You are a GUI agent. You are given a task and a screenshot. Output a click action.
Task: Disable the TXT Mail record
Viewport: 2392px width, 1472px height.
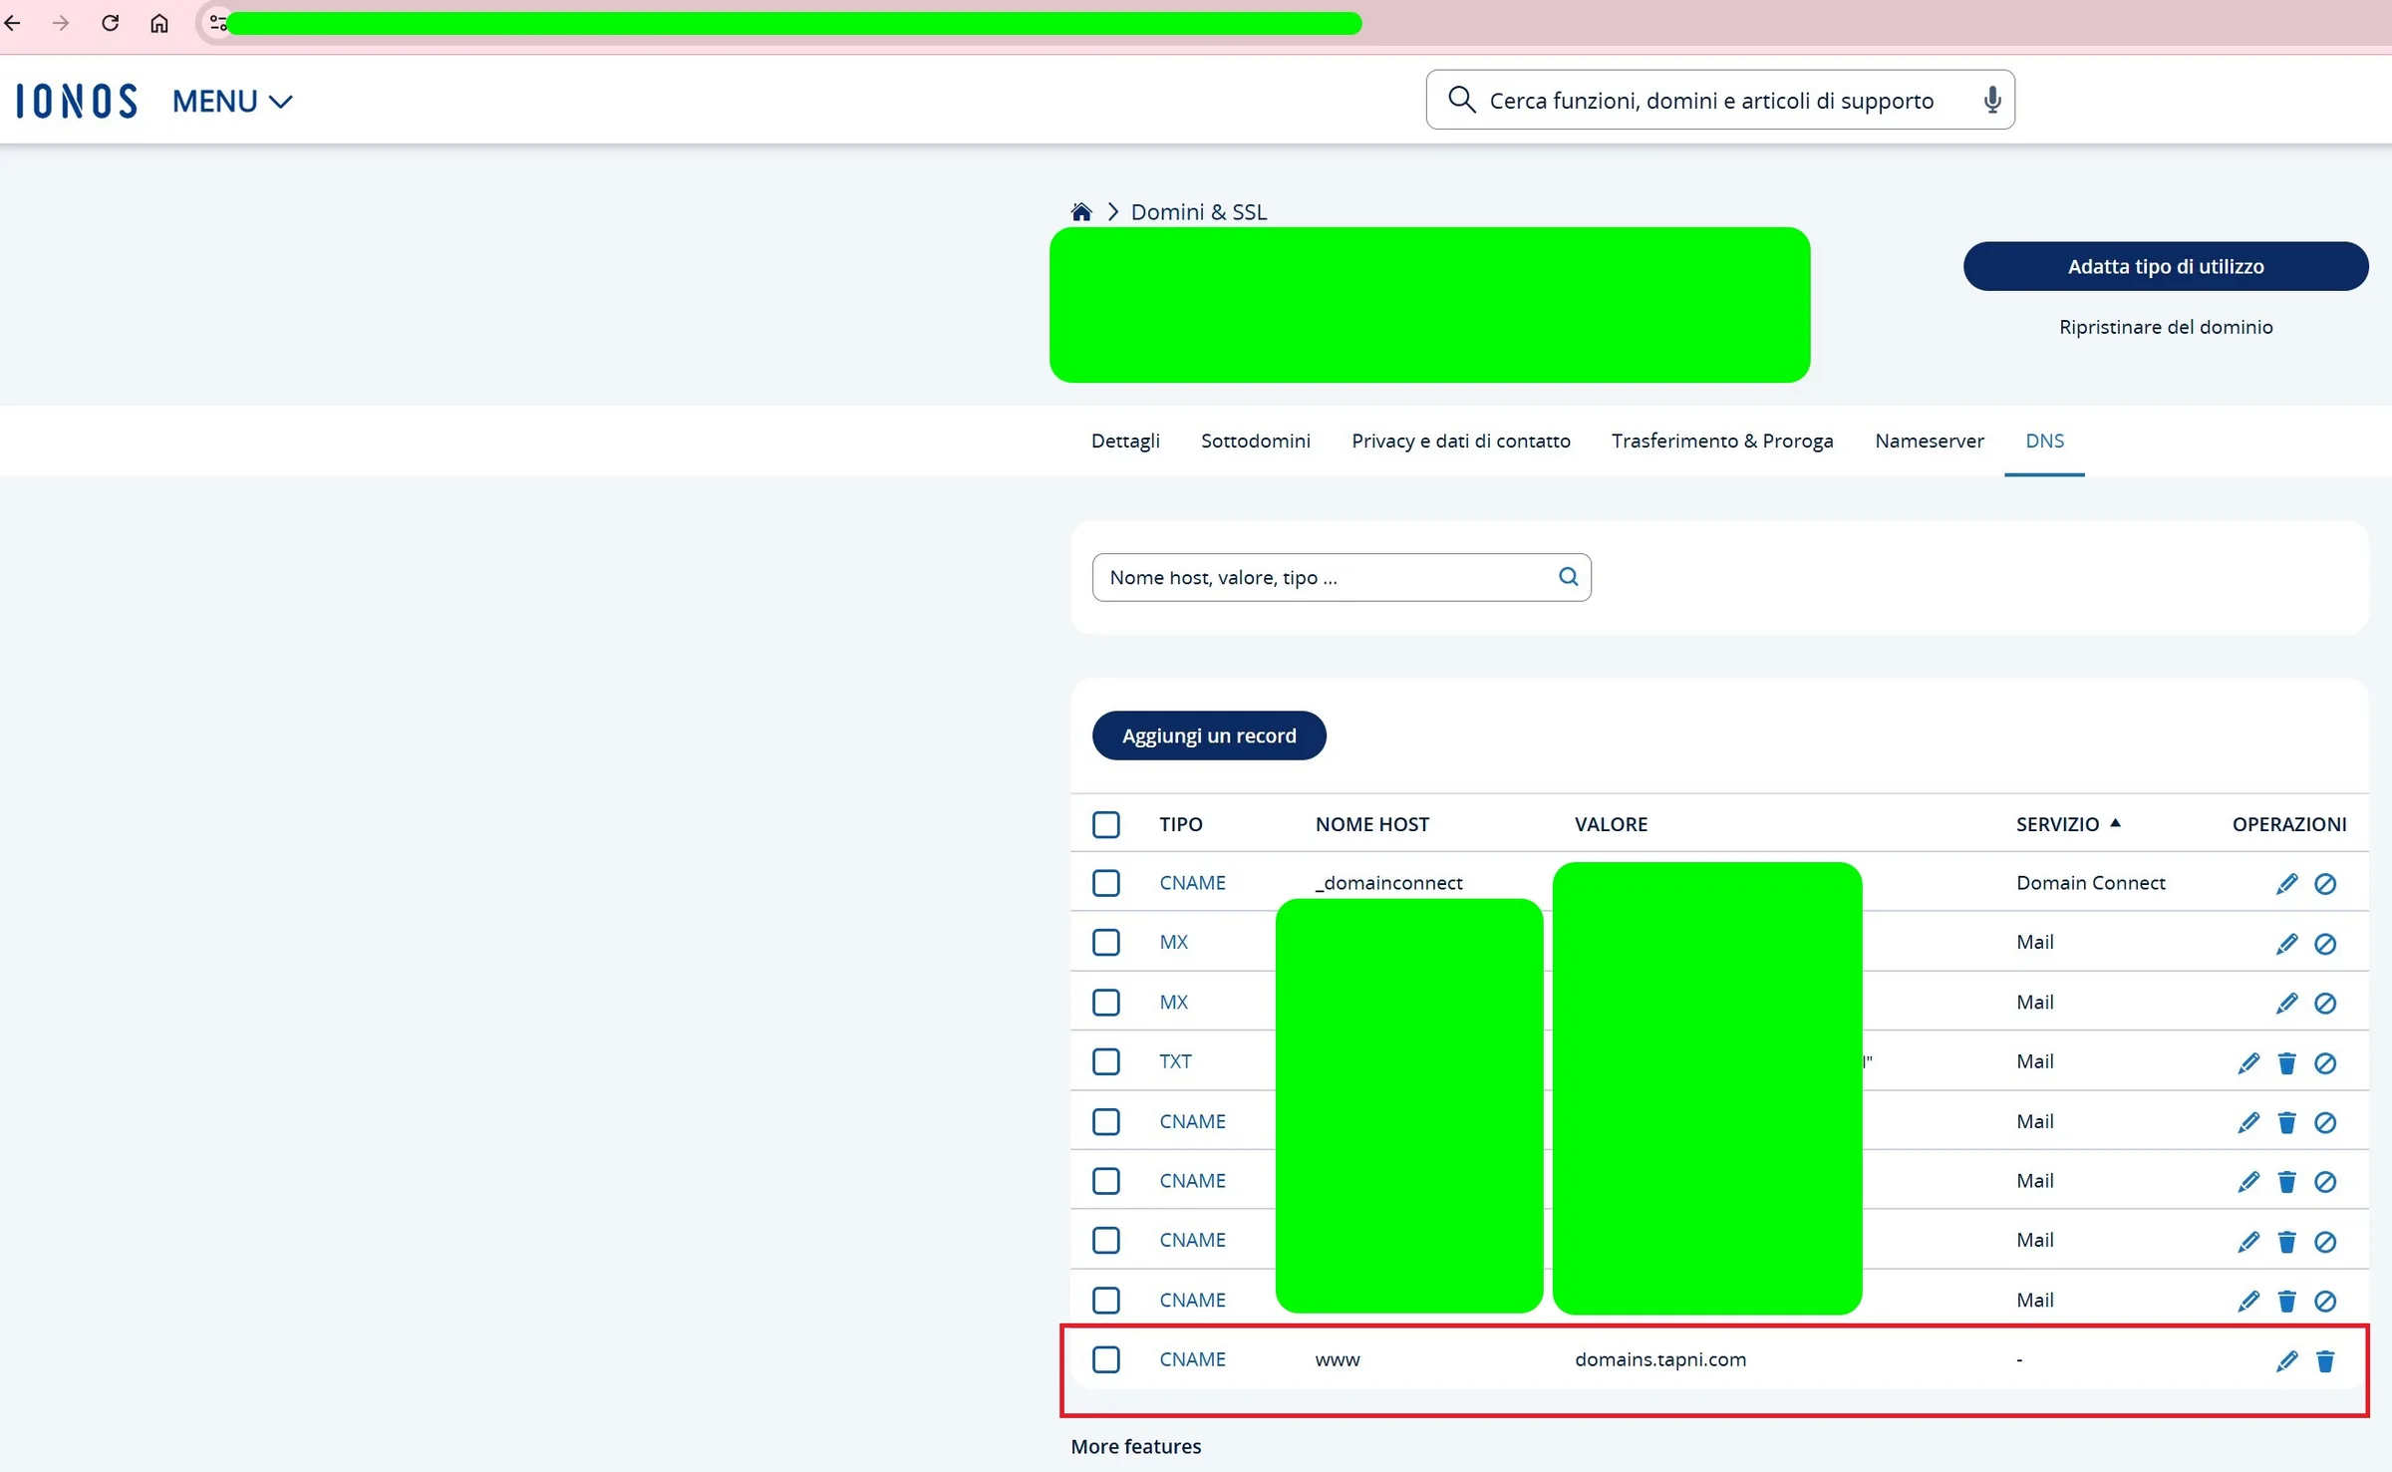[x=2324, y=1062]
